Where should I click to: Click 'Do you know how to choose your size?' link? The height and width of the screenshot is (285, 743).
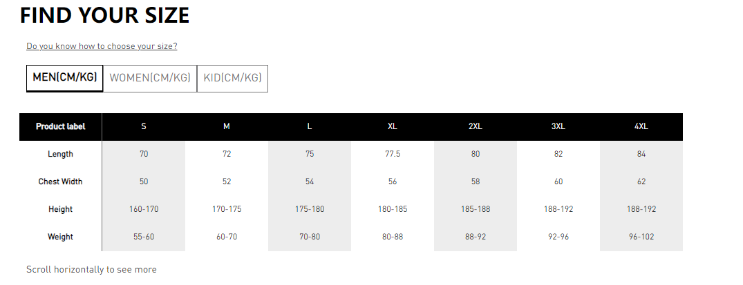102,46
